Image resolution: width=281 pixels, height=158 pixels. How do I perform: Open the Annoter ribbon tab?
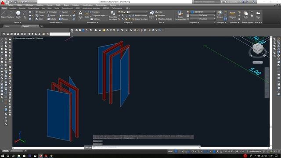(22, 8)
